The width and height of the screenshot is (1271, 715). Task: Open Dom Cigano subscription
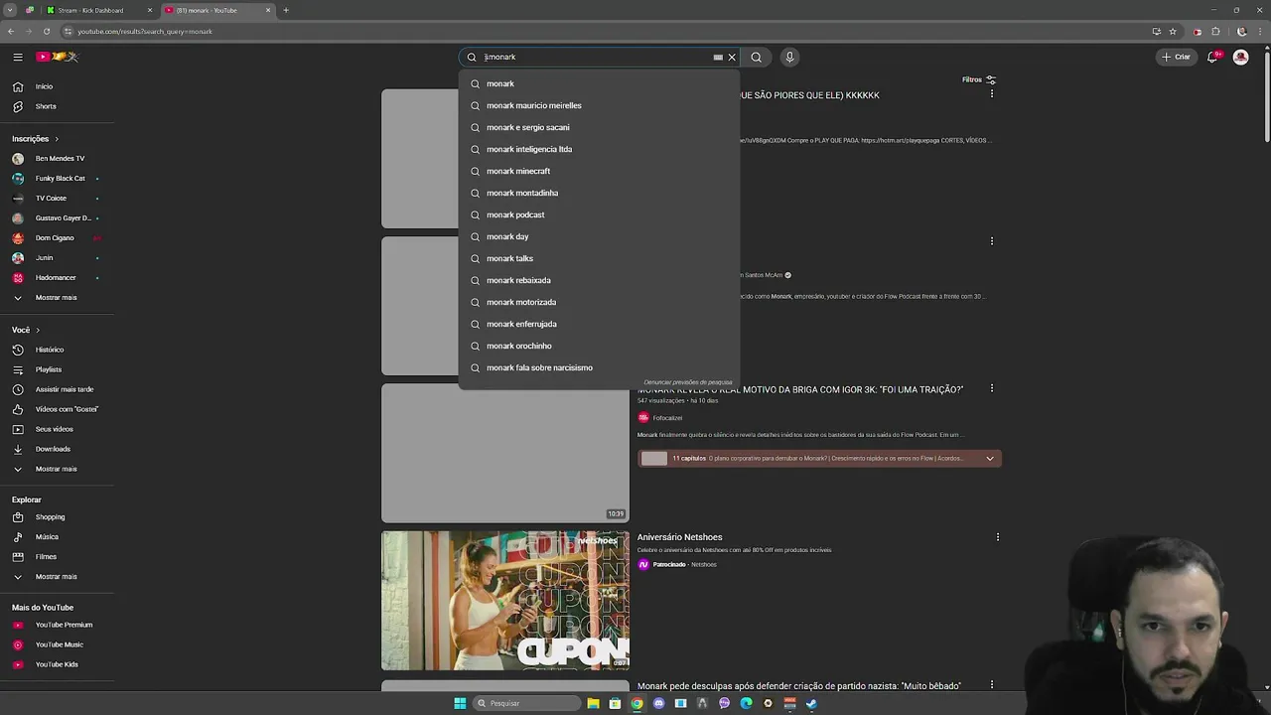57,238
